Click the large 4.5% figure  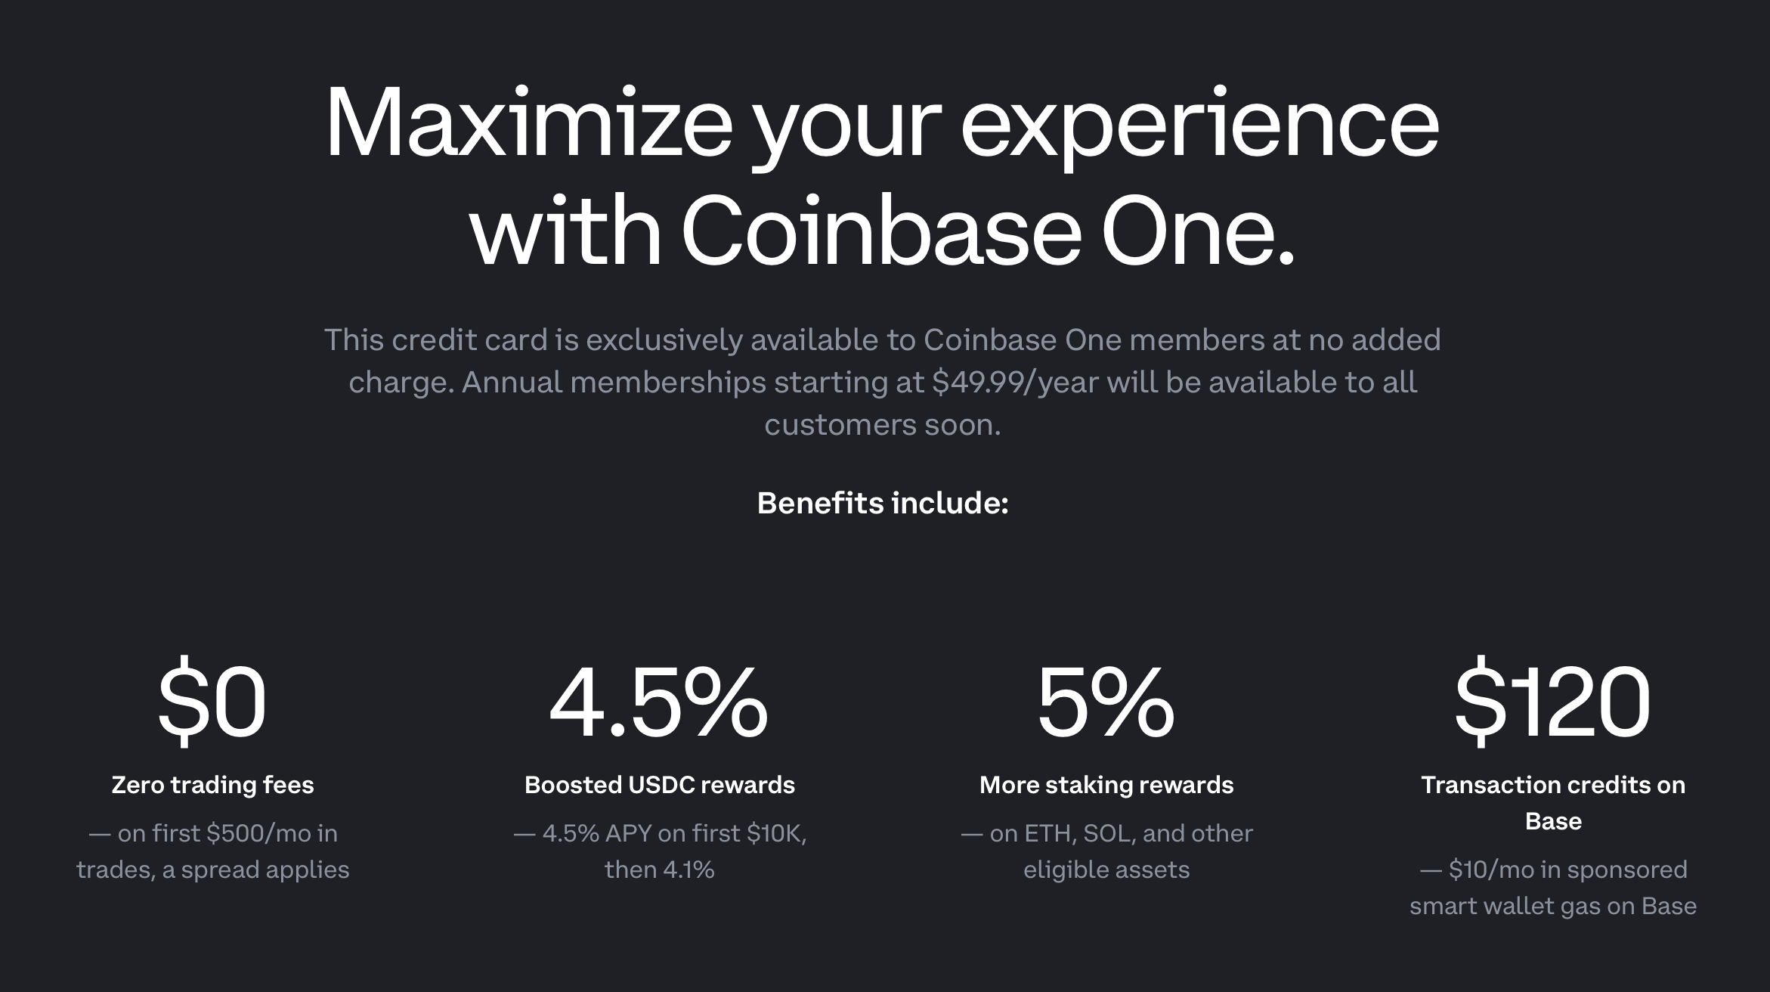tap(658, 703)
